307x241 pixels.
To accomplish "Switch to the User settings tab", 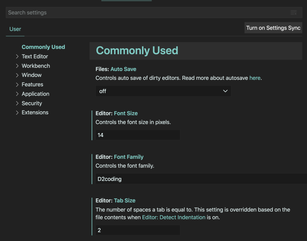I will 15,29.
